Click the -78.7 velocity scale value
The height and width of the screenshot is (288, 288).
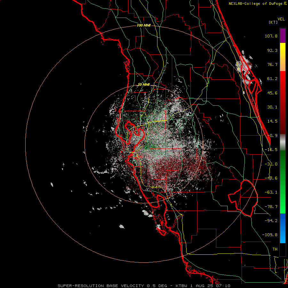[x=271, y=207]
